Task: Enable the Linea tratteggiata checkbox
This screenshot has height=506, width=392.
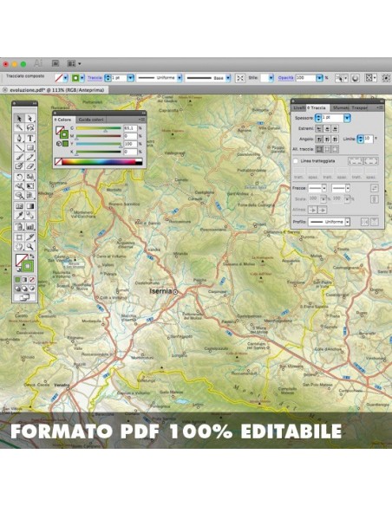Action: point(295,160)
